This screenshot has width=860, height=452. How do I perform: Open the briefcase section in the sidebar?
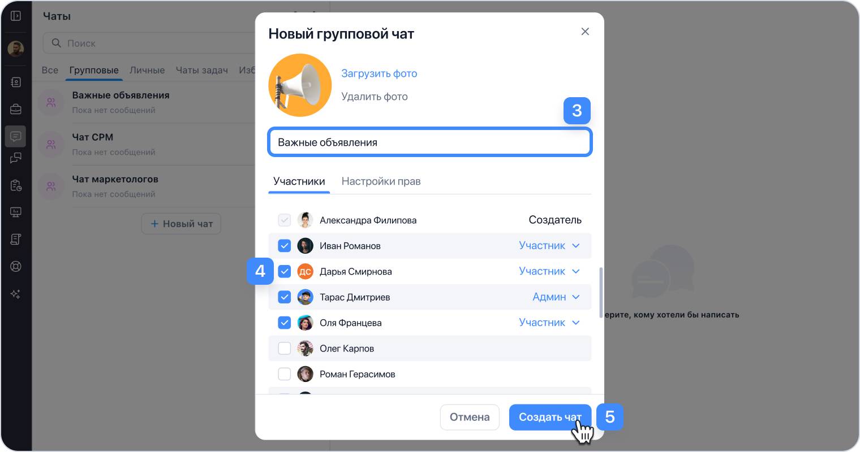click(x=16, y=109)
